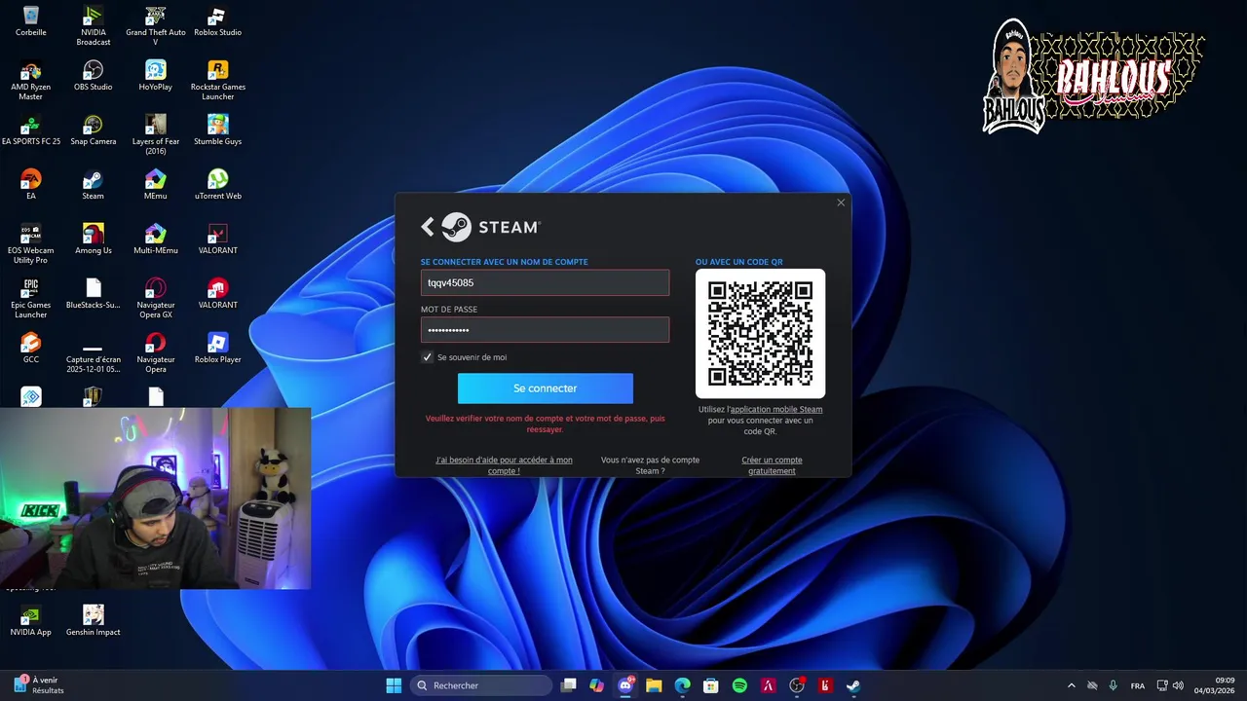Viewport: 1247px width, 701px height.
Task: Focus the Mot de passe field
Action: [545, 330]
